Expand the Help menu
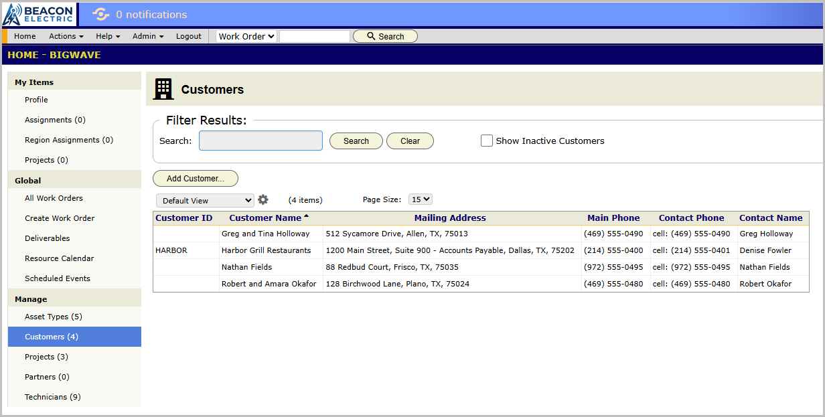The image size is (825, 417). point(108,36)
